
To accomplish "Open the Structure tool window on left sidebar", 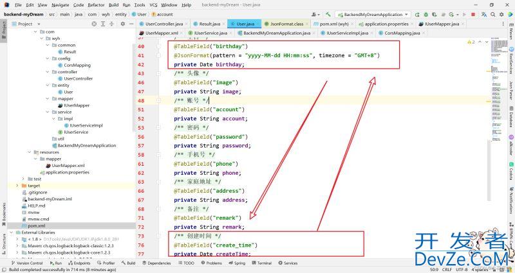I will coord(4,243).
